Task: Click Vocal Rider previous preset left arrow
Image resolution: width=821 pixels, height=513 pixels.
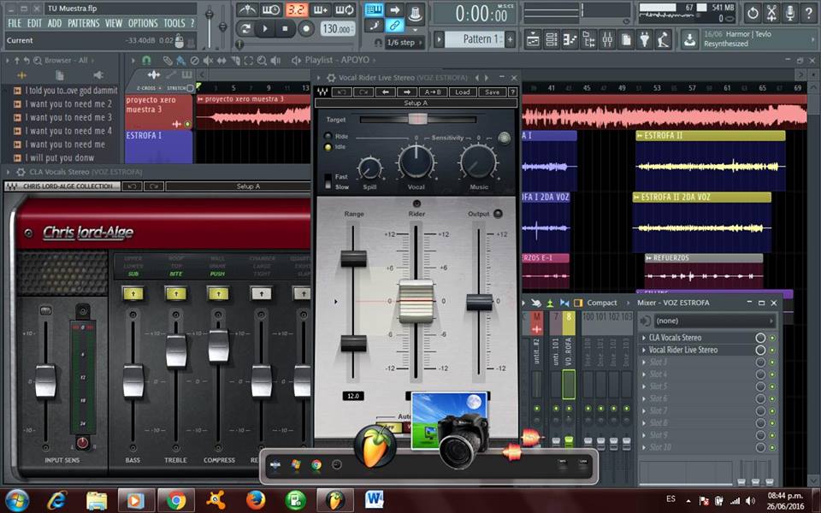Action: (386, 92)
